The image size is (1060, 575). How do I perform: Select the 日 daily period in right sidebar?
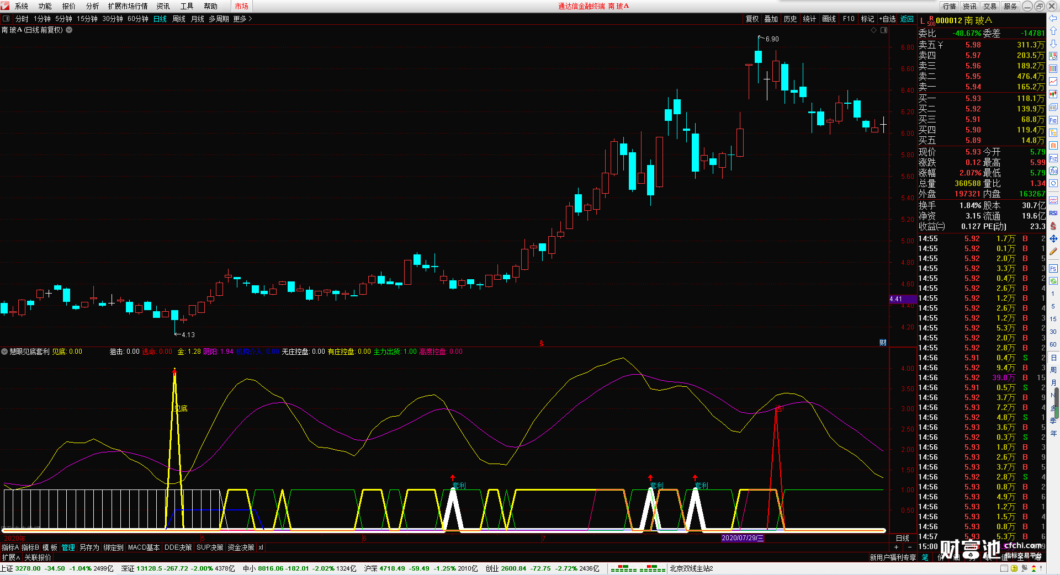(1053, 358)
